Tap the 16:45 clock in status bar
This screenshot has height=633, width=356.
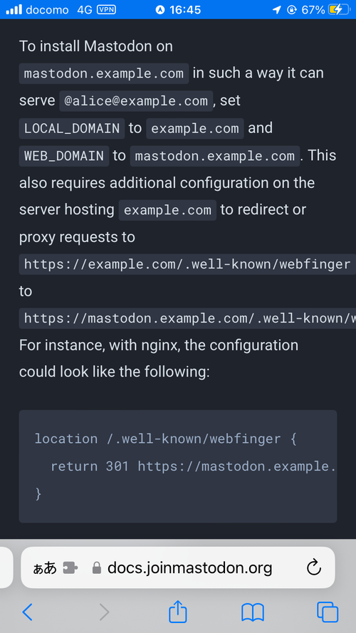pyautogui.click(x=185, y=10)
